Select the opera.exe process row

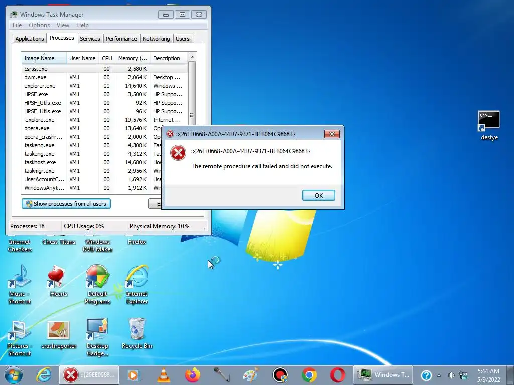coord(92,128)
